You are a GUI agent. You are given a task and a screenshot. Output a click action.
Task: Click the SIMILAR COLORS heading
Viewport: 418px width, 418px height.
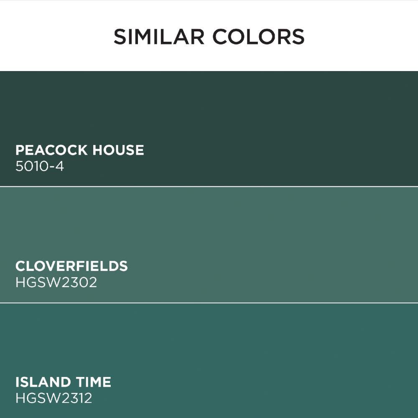(209, 36)
